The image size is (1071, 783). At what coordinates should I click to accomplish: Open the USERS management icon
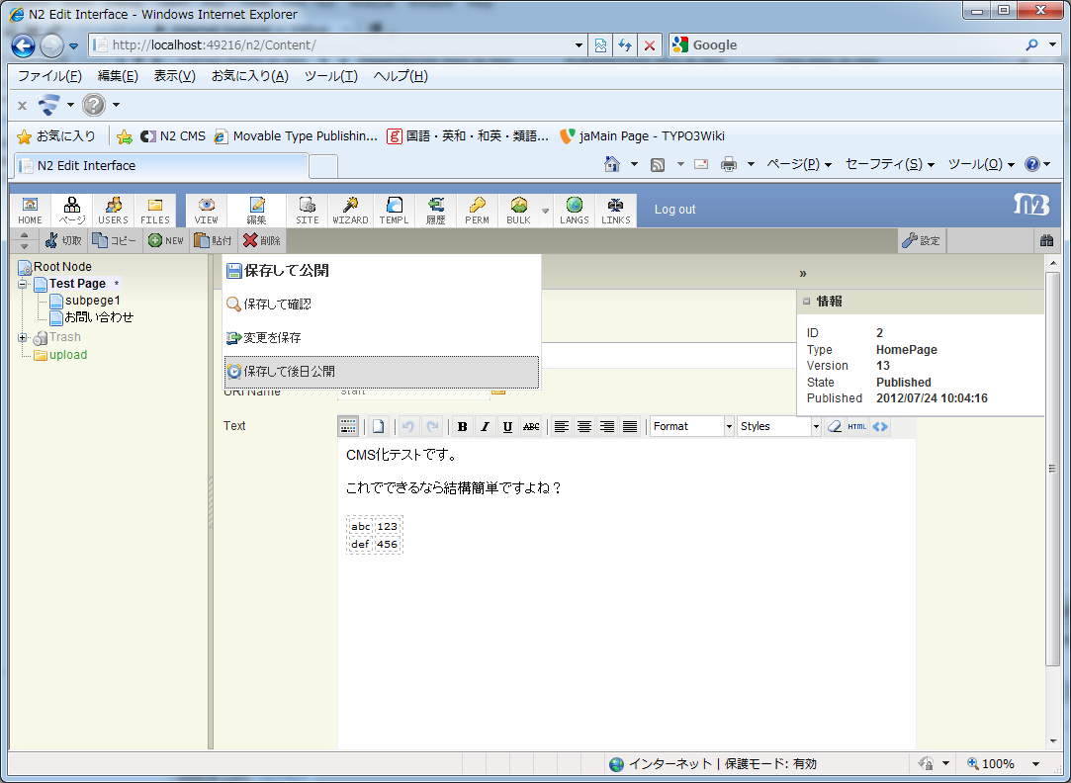pos(113,211)
